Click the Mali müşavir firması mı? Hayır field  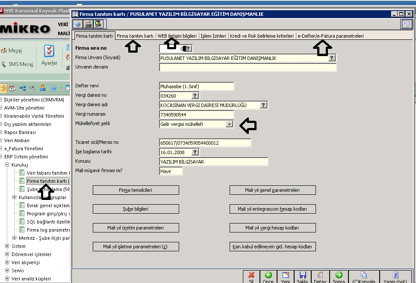coord(171,171)
